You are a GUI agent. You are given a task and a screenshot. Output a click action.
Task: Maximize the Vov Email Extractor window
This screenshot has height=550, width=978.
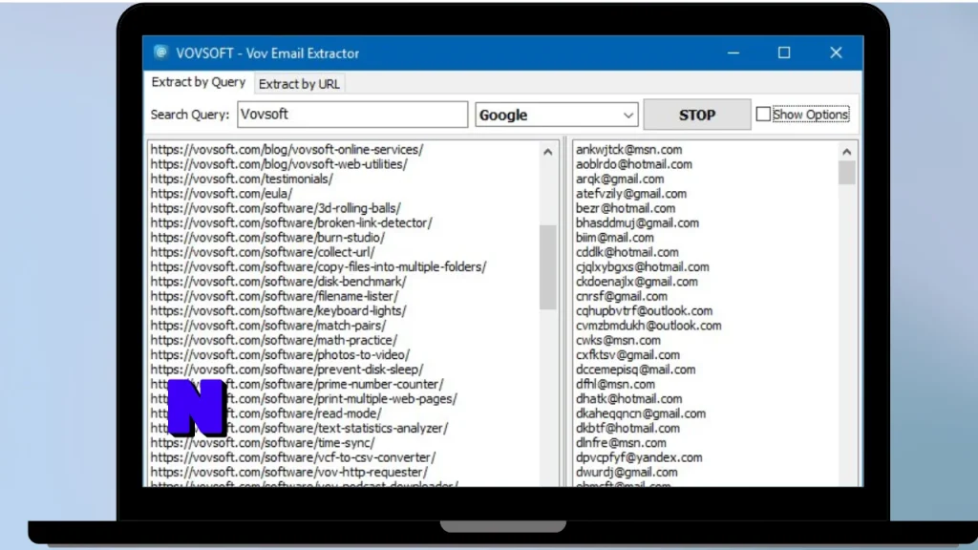[x=784, y=53]
